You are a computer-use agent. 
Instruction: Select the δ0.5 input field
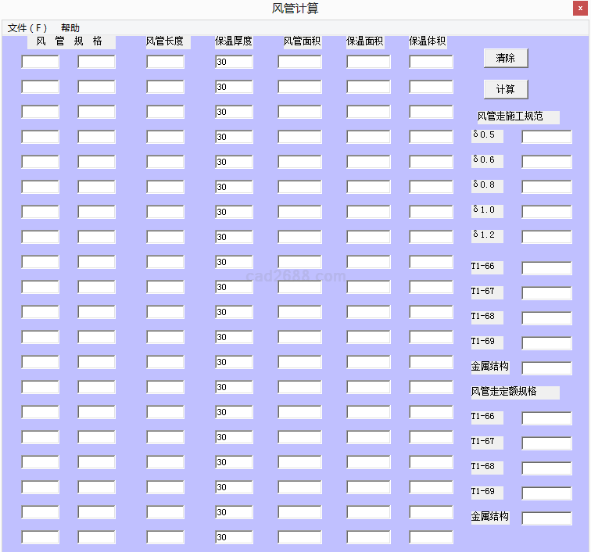tap(546, 137)
